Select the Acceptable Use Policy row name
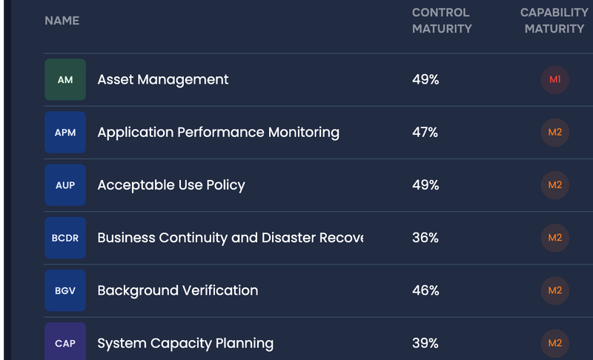The image size is (593, 360). coord(171,185)
